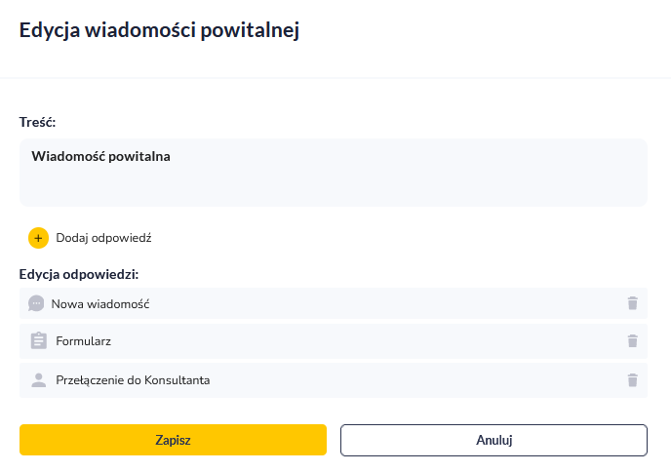Click the yellow plus icon

[38, 237]
